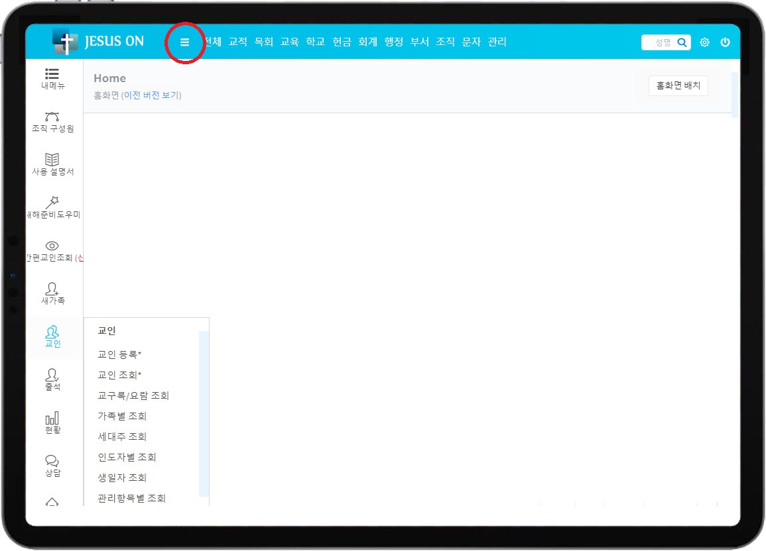This screenshot has width=766, height=551.
Task: Select the 조직 구성원 sidebar icon
Action: click(52, 122)
